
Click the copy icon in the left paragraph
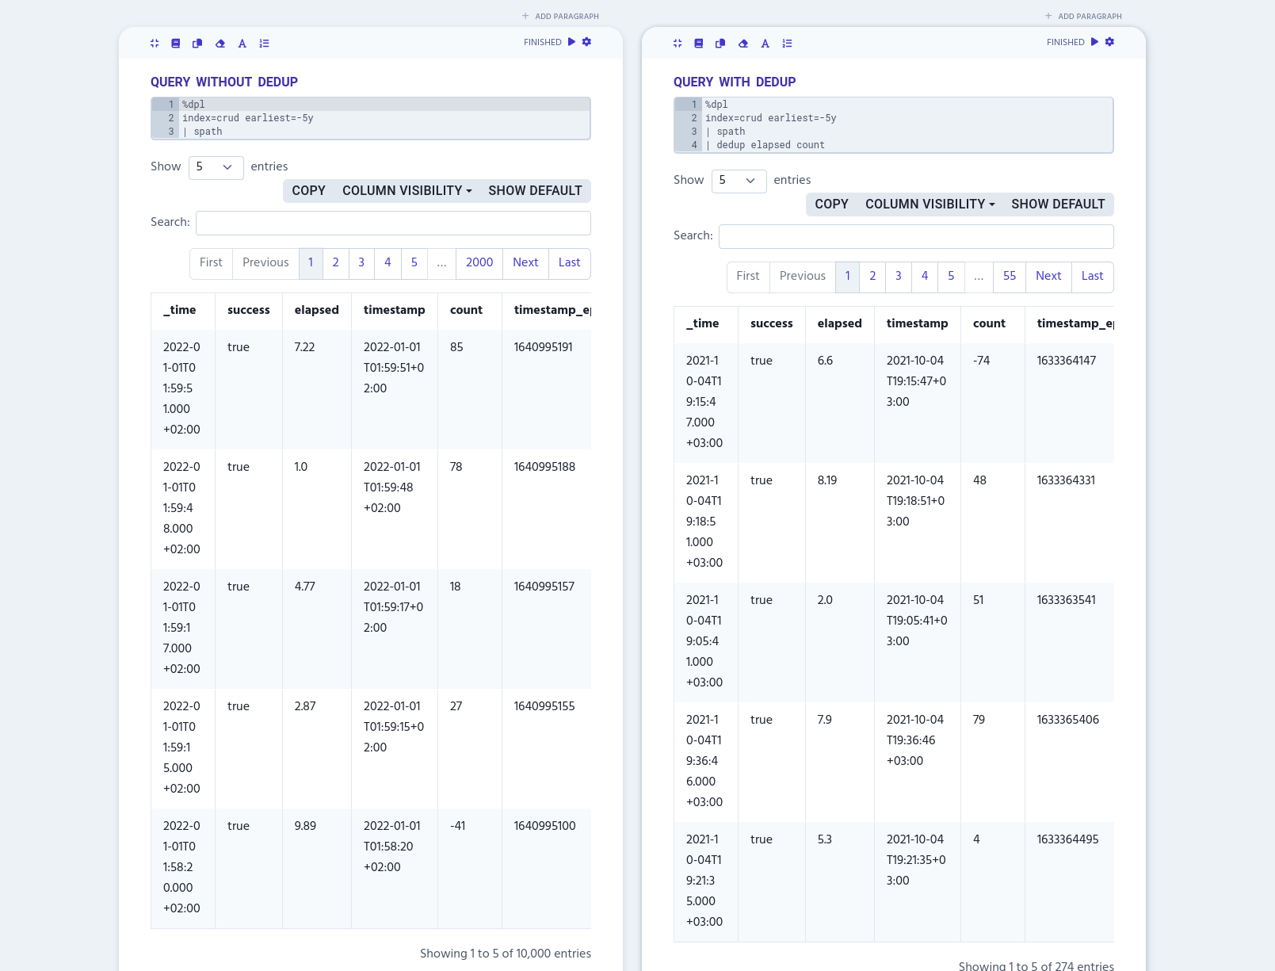(x=197, y=44)
